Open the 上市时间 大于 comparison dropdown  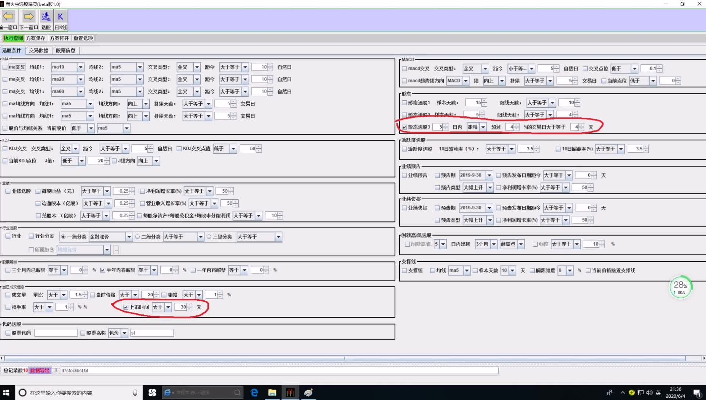pyautogui.click(x=168, y=307)
